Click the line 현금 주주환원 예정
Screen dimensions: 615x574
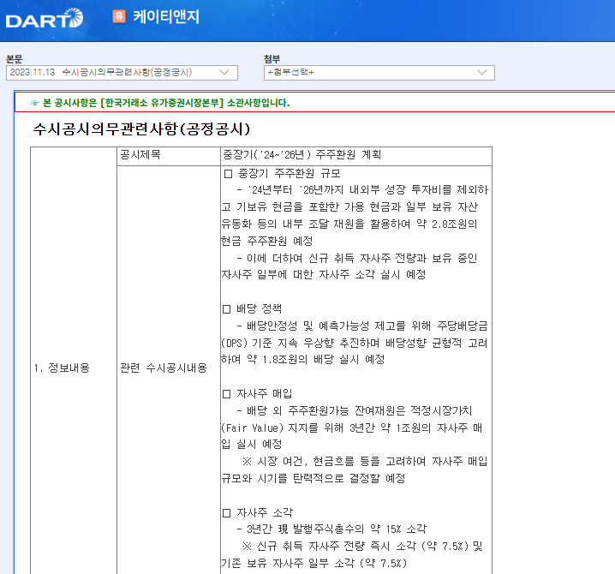click(267, 241)
